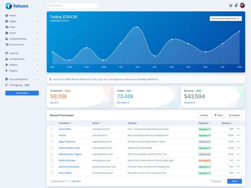The height and width of the screenshot is (188, 251).
Task: Open the Successful Payments dropdown
Action: [x=226, y=18]
